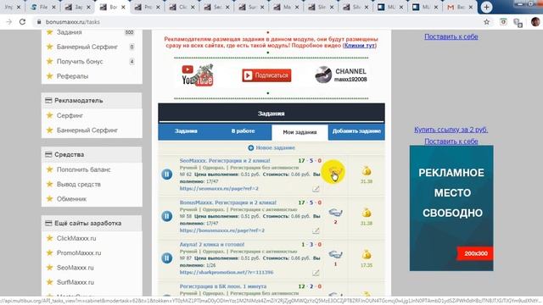The height and width of the screenshot is (305, 543).
Task: Visit SurfMaxxx.ru from sidebar
Action: tap(76, 282)
